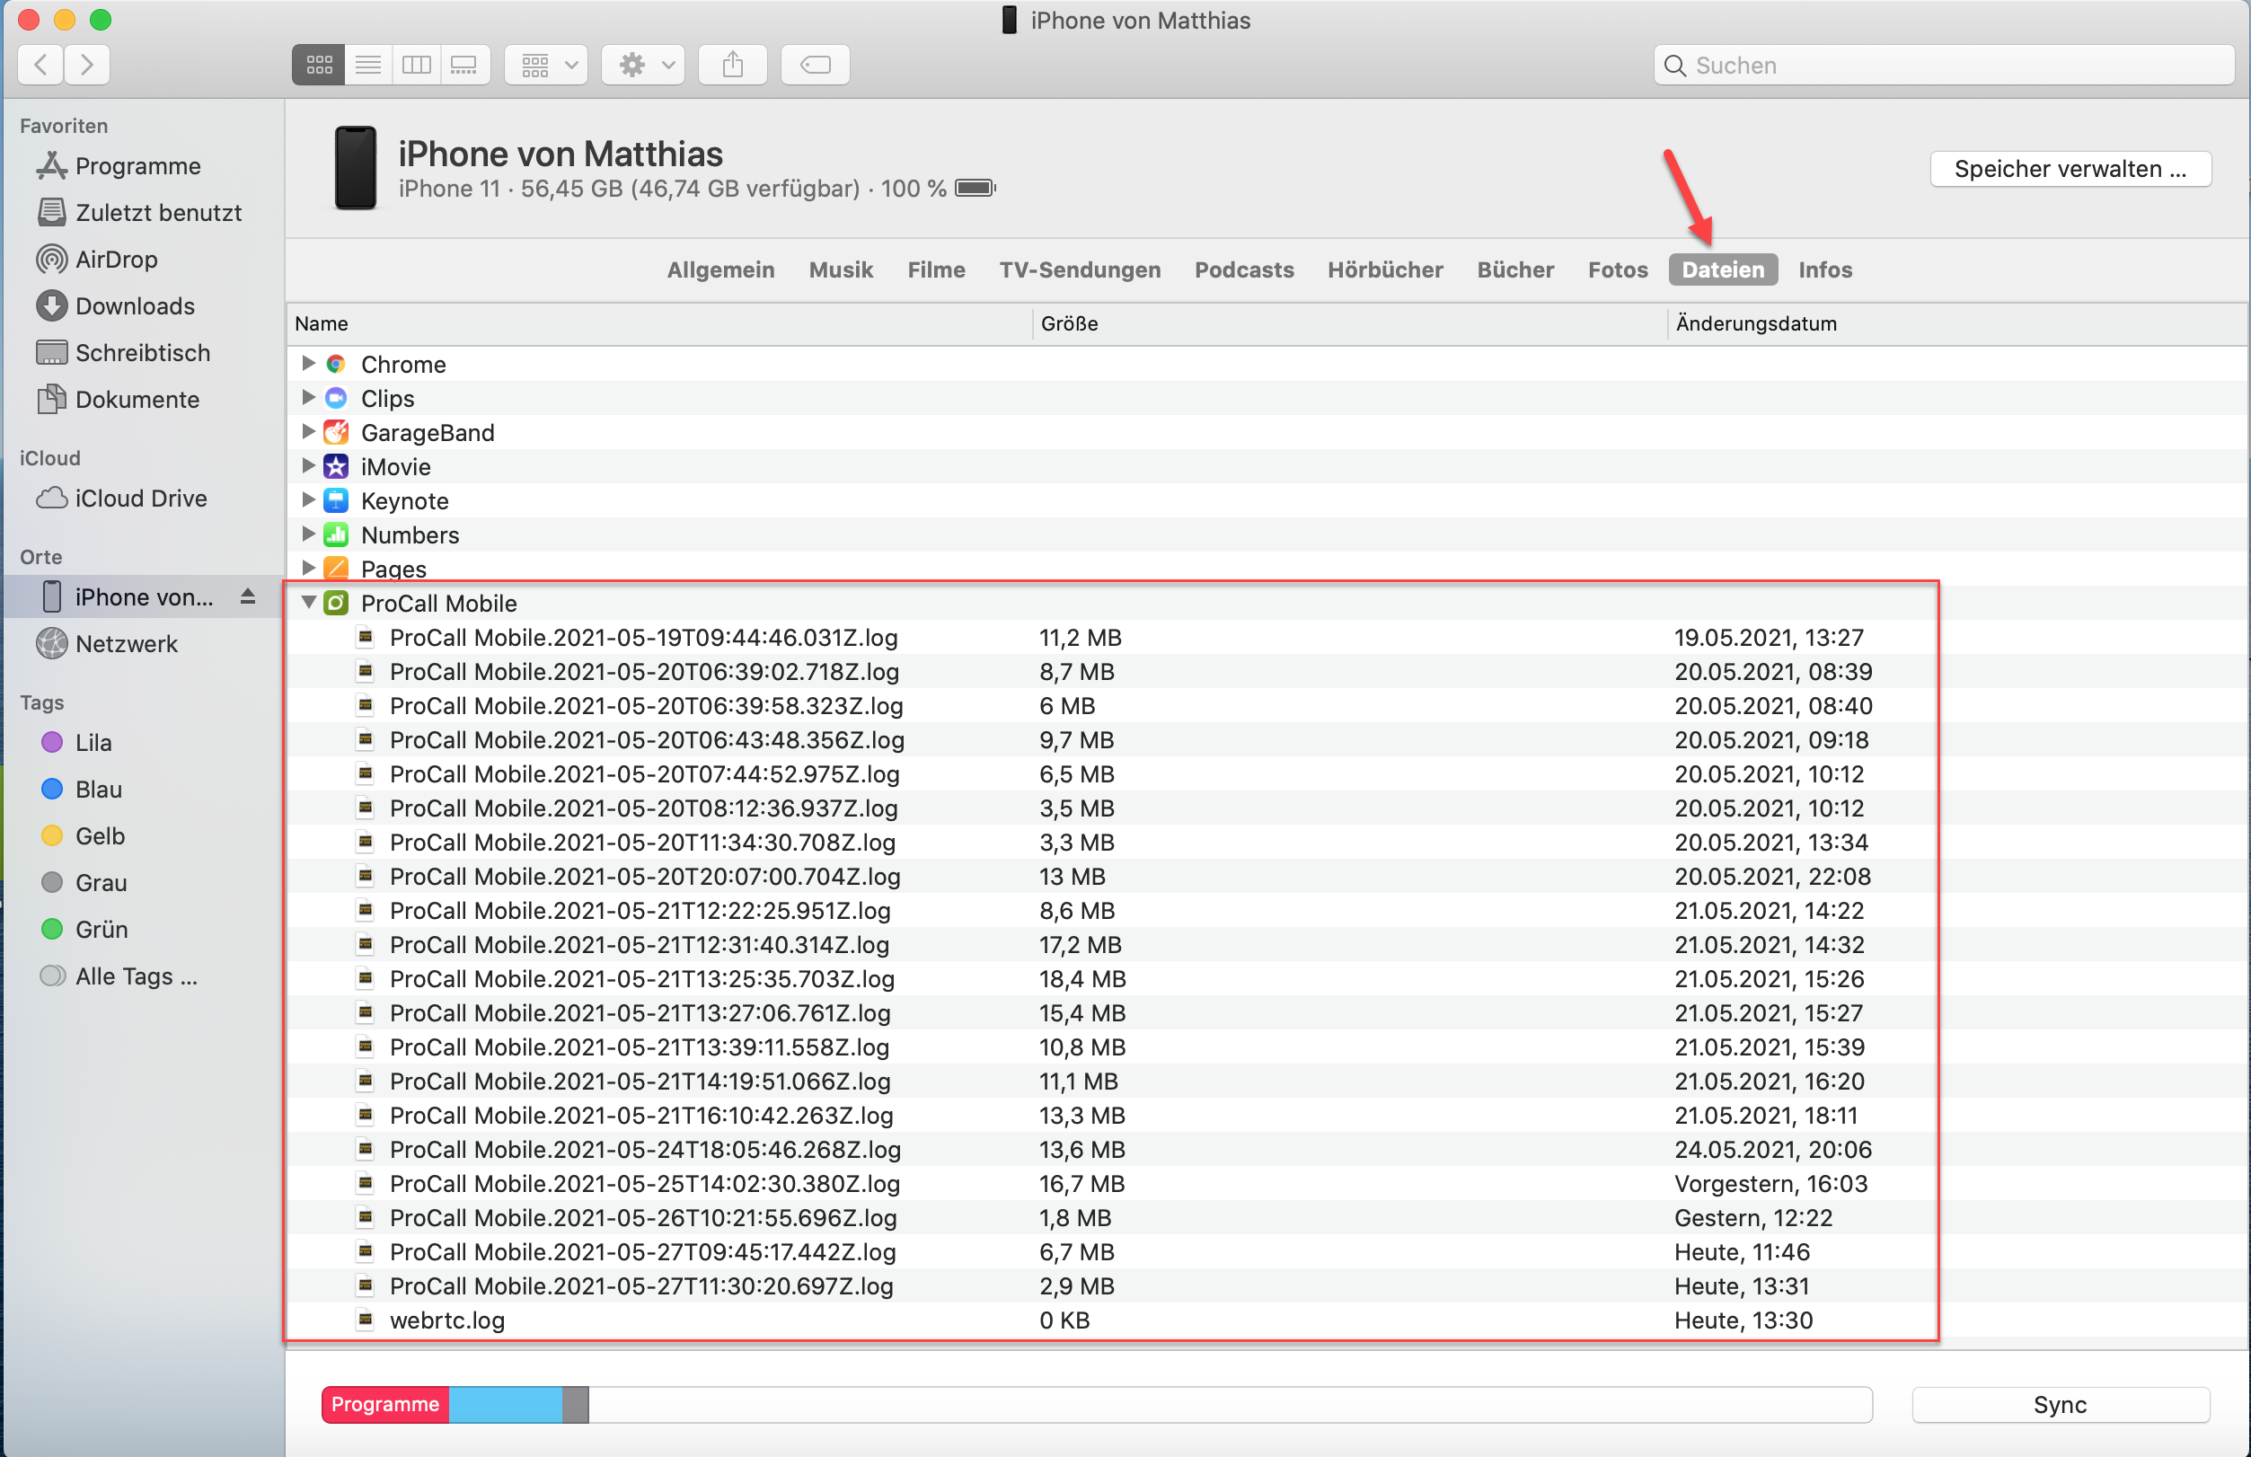The width and height of the screenshot is (2251, 1457).
Task: Switch to the Allgemein tab
Action: tap(720, 269)
